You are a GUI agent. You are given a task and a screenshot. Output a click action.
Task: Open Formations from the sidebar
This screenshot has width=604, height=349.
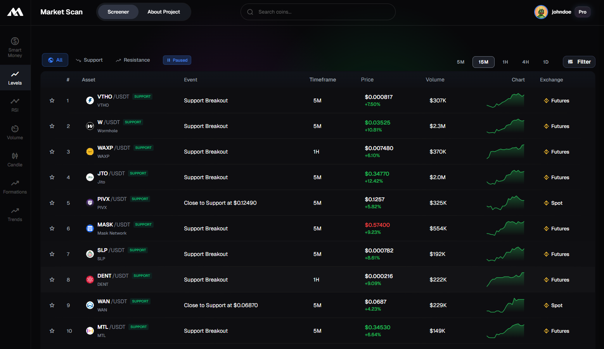[15, 187]
